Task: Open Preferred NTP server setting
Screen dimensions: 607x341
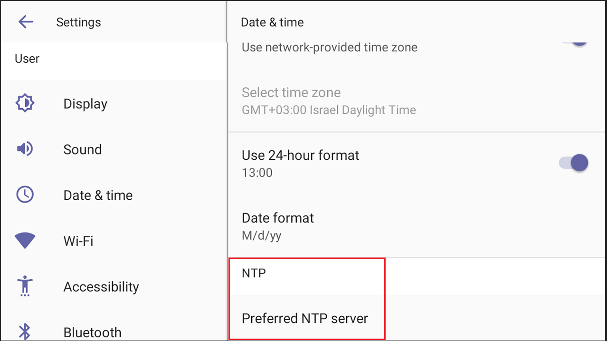Action: 417,317
